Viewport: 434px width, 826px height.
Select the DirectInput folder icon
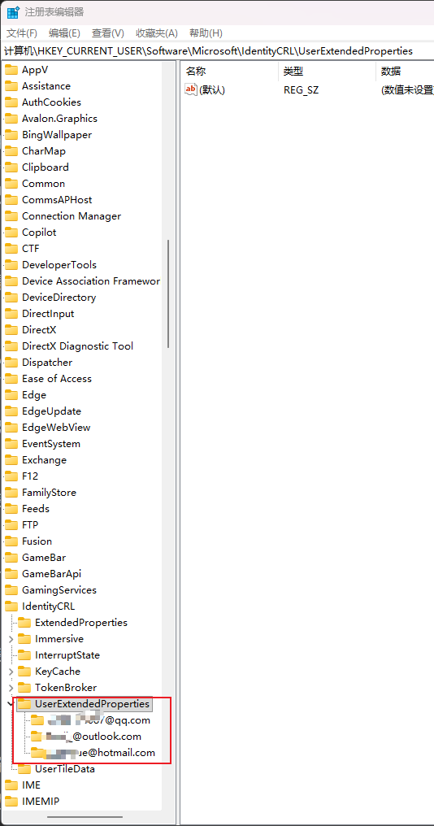11,314
